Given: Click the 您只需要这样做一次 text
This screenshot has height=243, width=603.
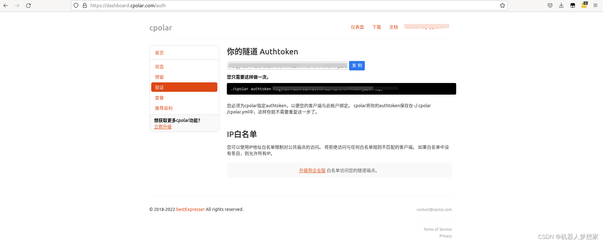Looking at the screenshot, I should (248, 77).
